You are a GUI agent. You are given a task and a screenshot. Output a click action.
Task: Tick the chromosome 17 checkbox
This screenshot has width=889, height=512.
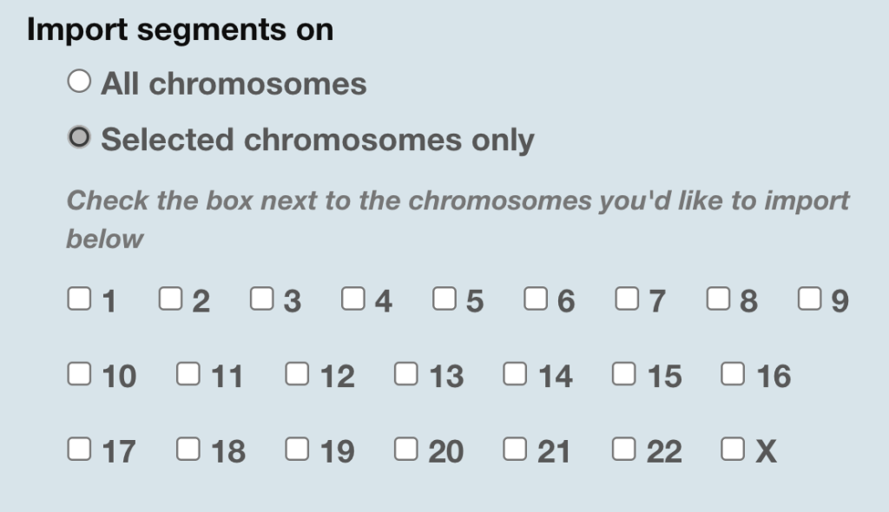tap(78, 448)
